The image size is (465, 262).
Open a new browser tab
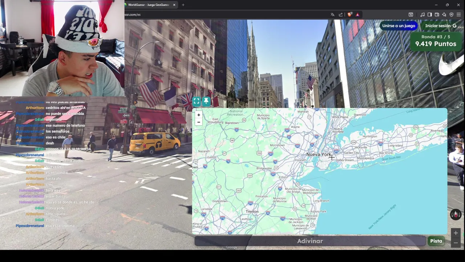pos(183,5)
